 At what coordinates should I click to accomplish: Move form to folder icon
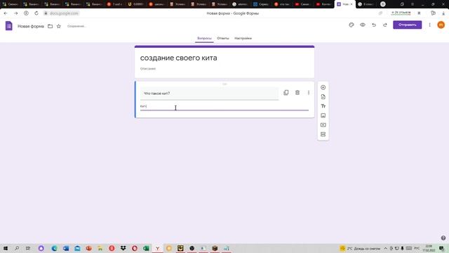(x=50, y=26)
